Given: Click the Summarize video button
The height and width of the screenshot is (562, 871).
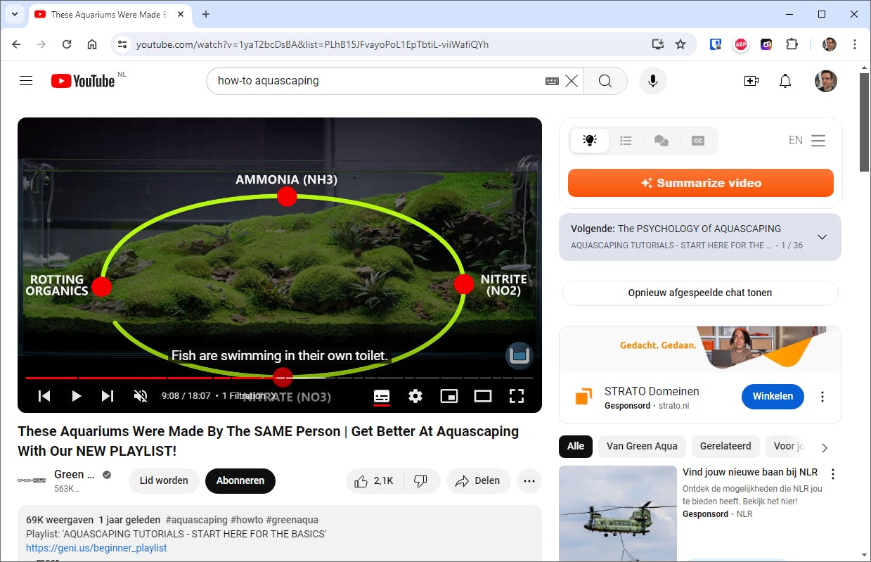Looking at the screenshot, I should [701, 183].
